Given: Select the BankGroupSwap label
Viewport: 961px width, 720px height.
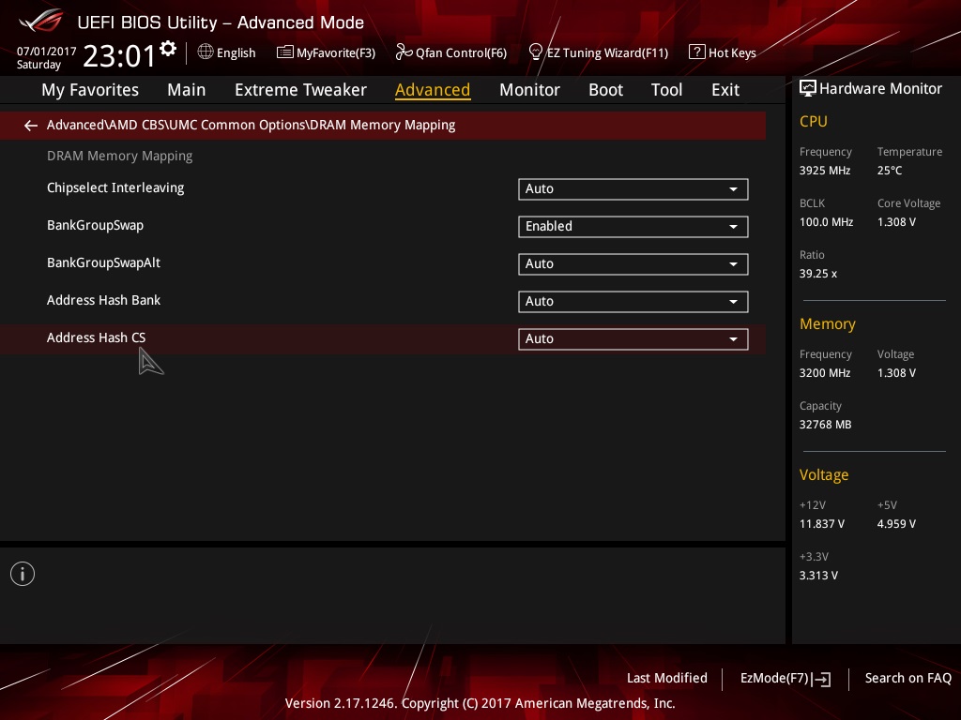Looking at the screenshot, I should click(x=95, y=225).
